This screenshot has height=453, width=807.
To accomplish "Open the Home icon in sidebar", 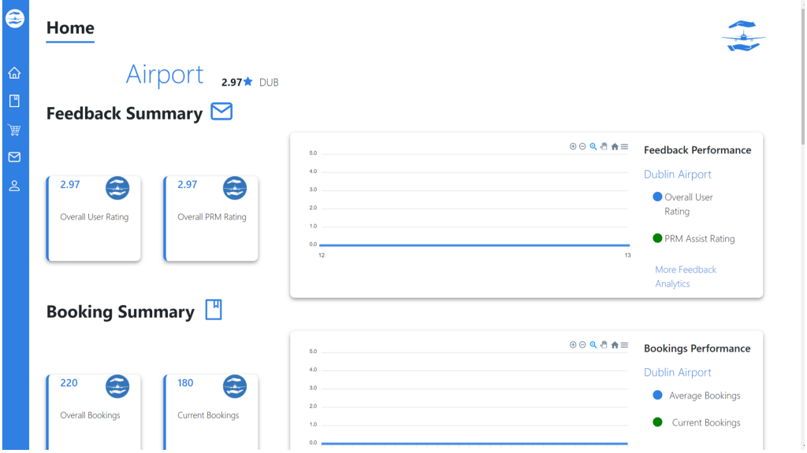I will [14, 73].
